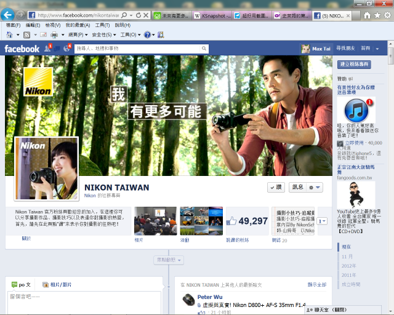Image resolution: width=394 pixels, height=315 pixels.
Task: Open the Peter Wu link
Action: [x=210, y=297]
